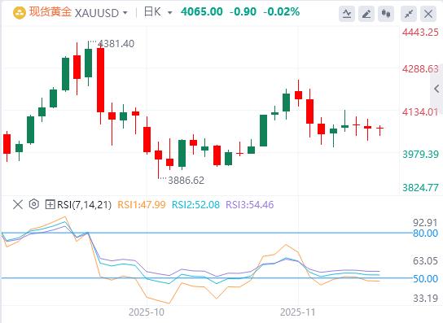This screenshot has width=443, height=323.
Task: Click the RSI2:52.08 value
Action: (x=195, y=205)
